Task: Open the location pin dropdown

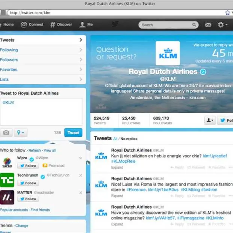Action: (x=21, y=132)
